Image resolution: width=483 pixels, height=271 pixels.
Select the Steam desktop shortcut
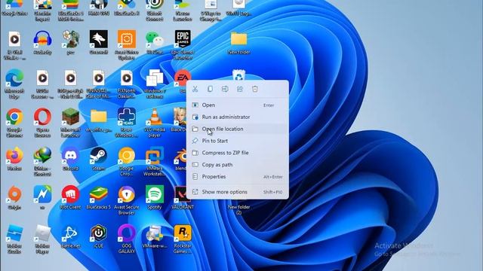coord(99,156)
